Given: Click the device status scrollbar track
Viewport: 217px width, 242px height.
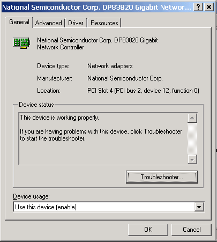Looking at the screenshot, I should tap(192, 138).
